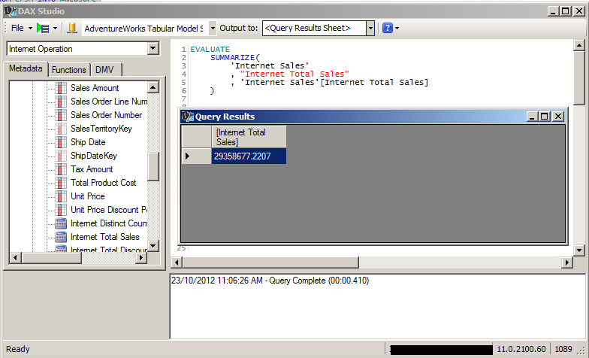The height and width of the screenshot is (358, 589).
Task: Click the EVALUATE keyword in the query editor
Action: 210,50
